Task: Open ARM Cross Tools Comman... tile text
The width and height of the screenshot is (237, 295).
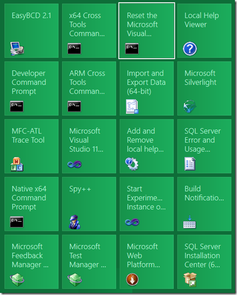Action: click(x=87, y=83)
